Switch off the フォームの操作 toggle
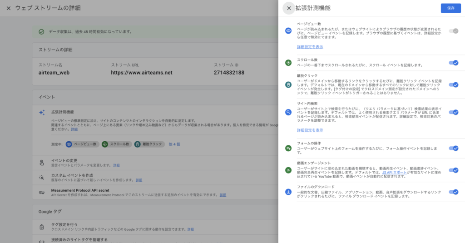The width and height of the screenshot is (465, 243). click(453, 148)
